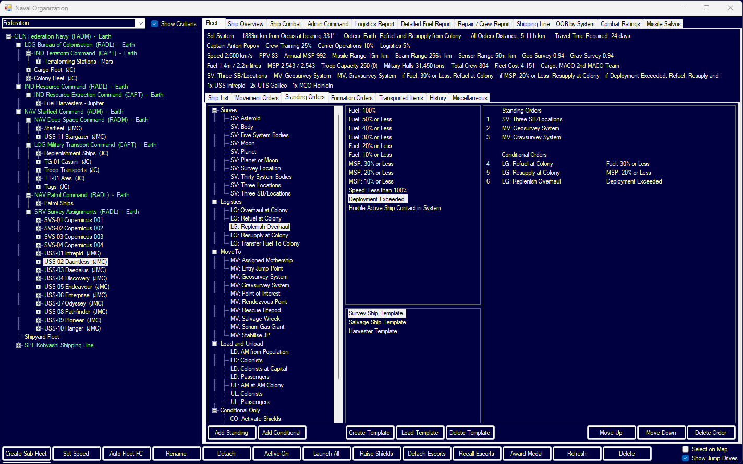Select the MSP: 10% or Less condition

point(371,181)
